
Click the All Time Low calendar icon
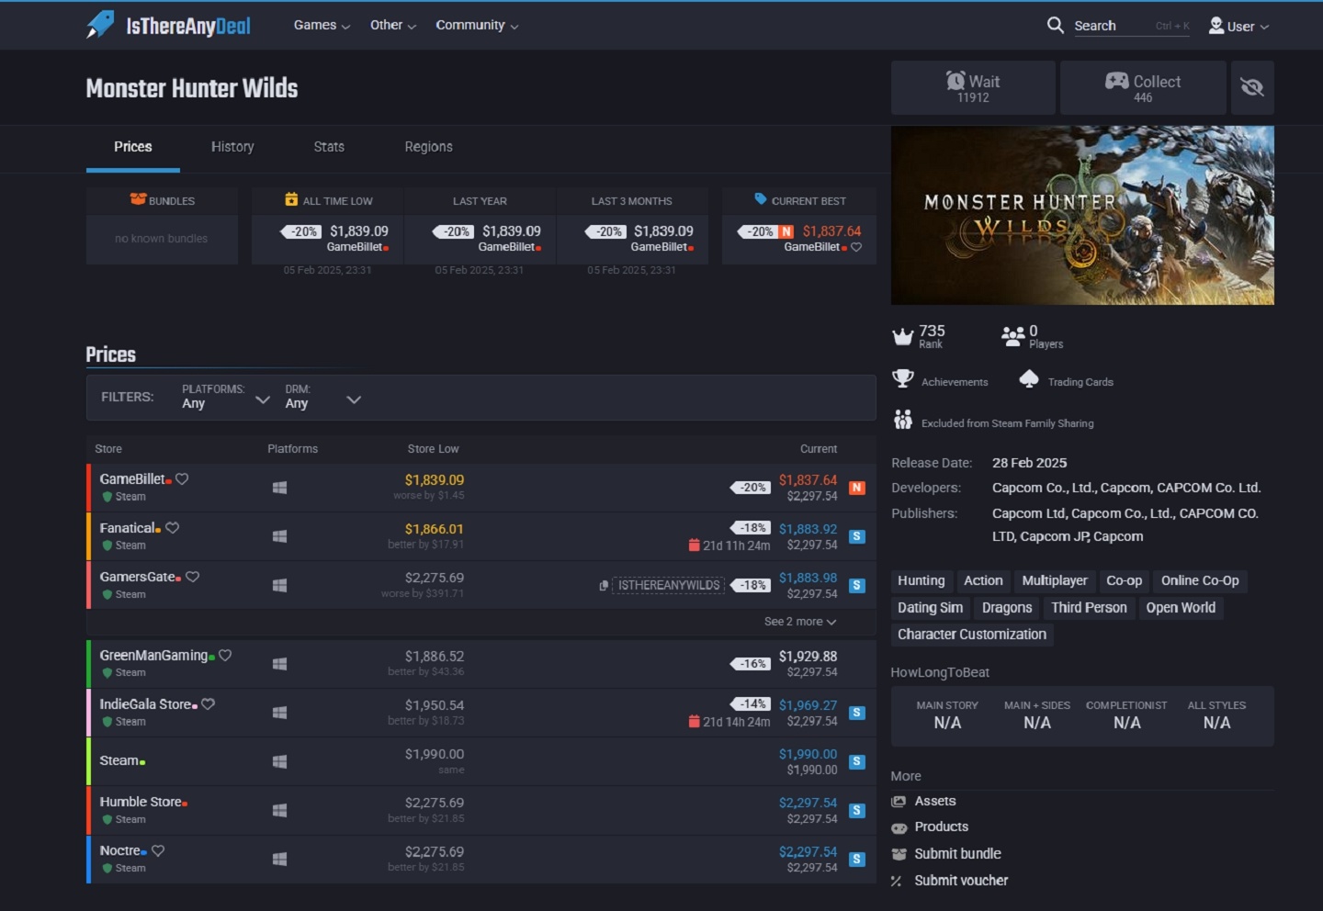pyautogui.click(x=291, y=199)
